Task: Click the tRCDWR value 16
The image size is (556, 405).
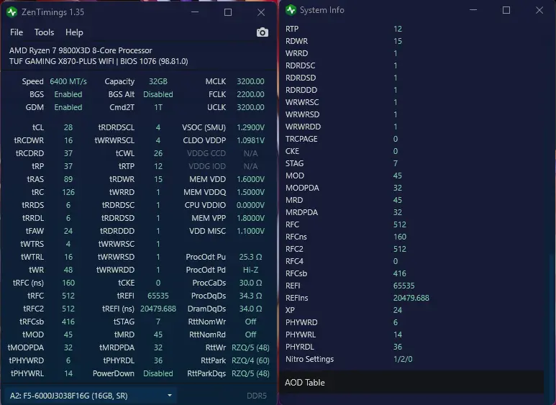Action: click(x=68, y=140)
